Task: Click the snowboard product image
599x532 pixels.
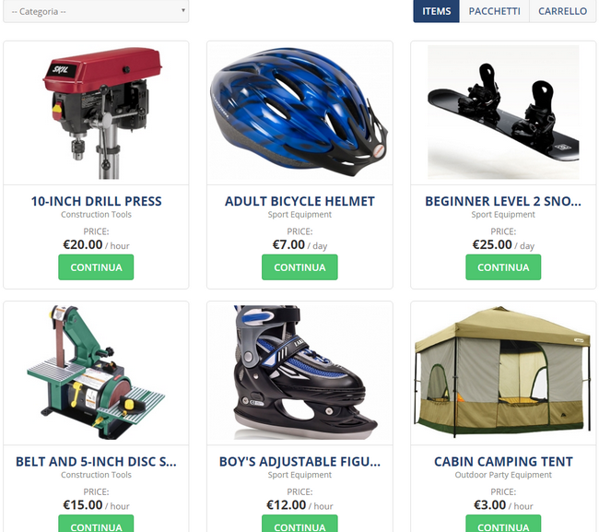Action: click(x=503, y=112)
